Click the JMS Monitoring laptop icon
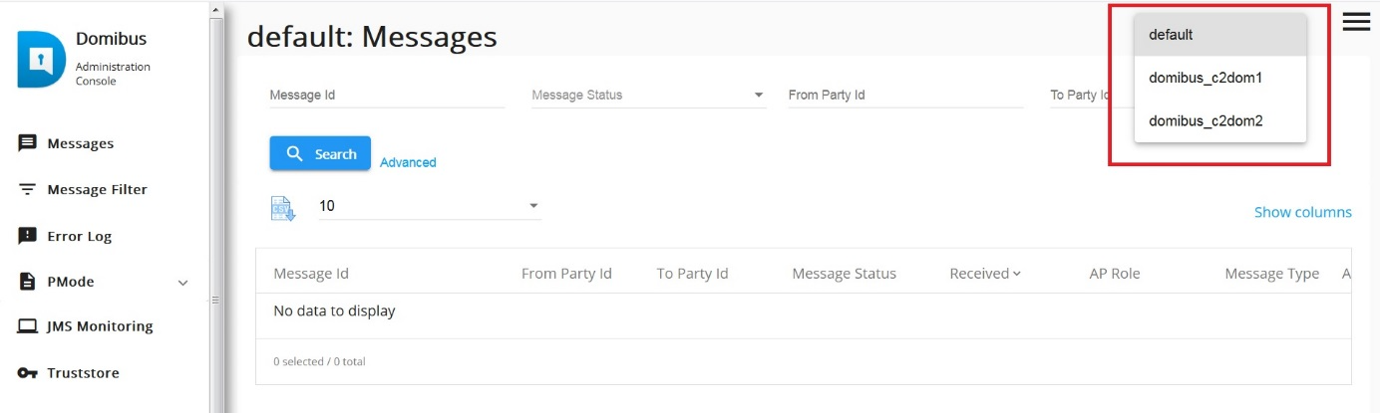 [28, 326]
